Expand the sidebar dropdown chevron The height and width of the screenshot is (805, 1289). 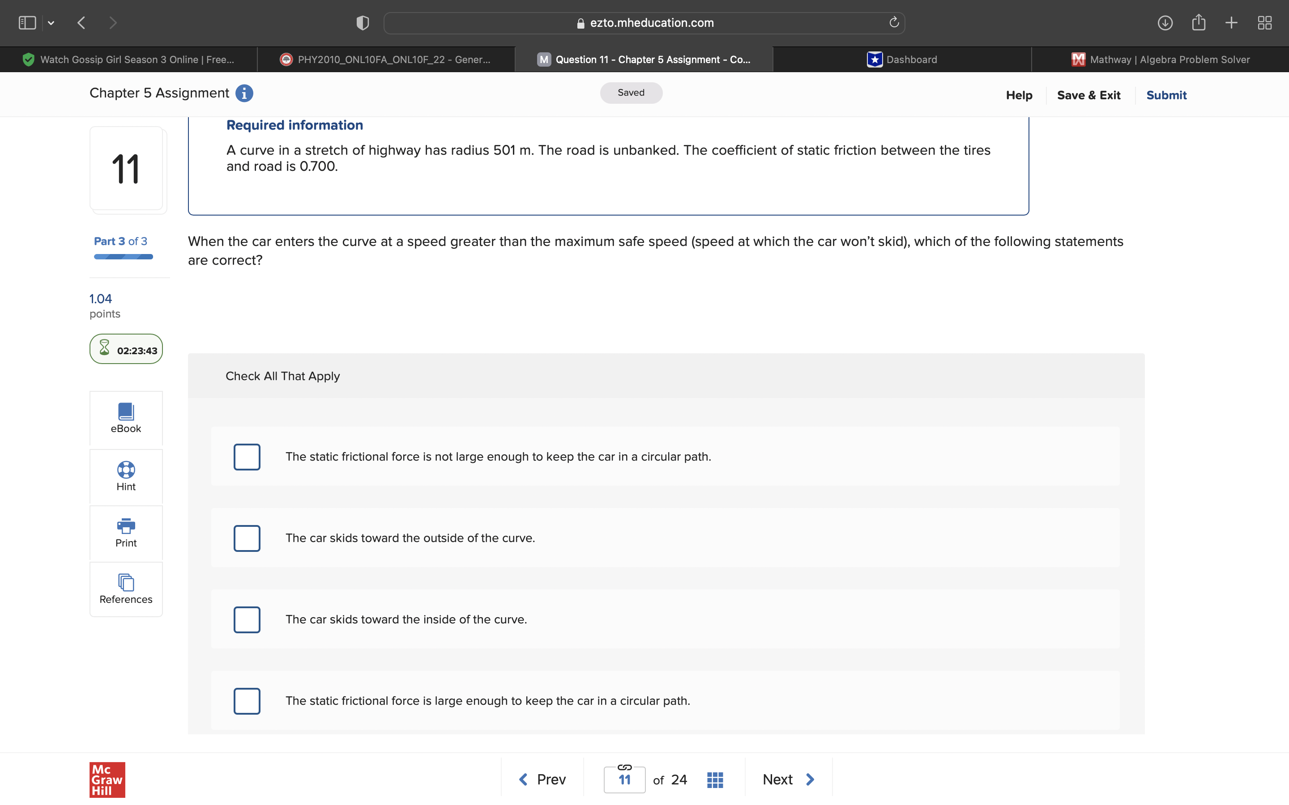[51, 23]
